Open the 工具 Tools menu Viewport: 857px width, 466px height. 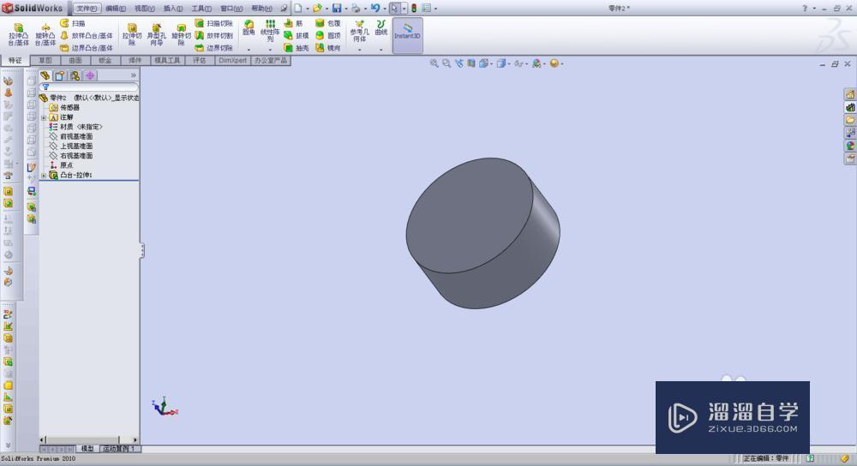click(201, 9)
